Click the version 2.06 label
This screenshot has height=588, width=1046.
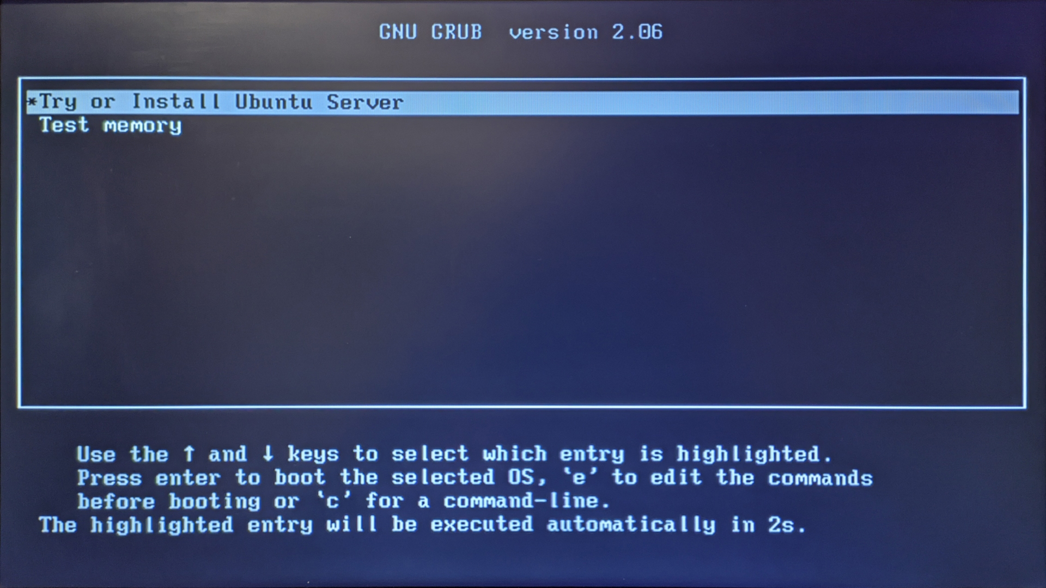click(586, 32)
